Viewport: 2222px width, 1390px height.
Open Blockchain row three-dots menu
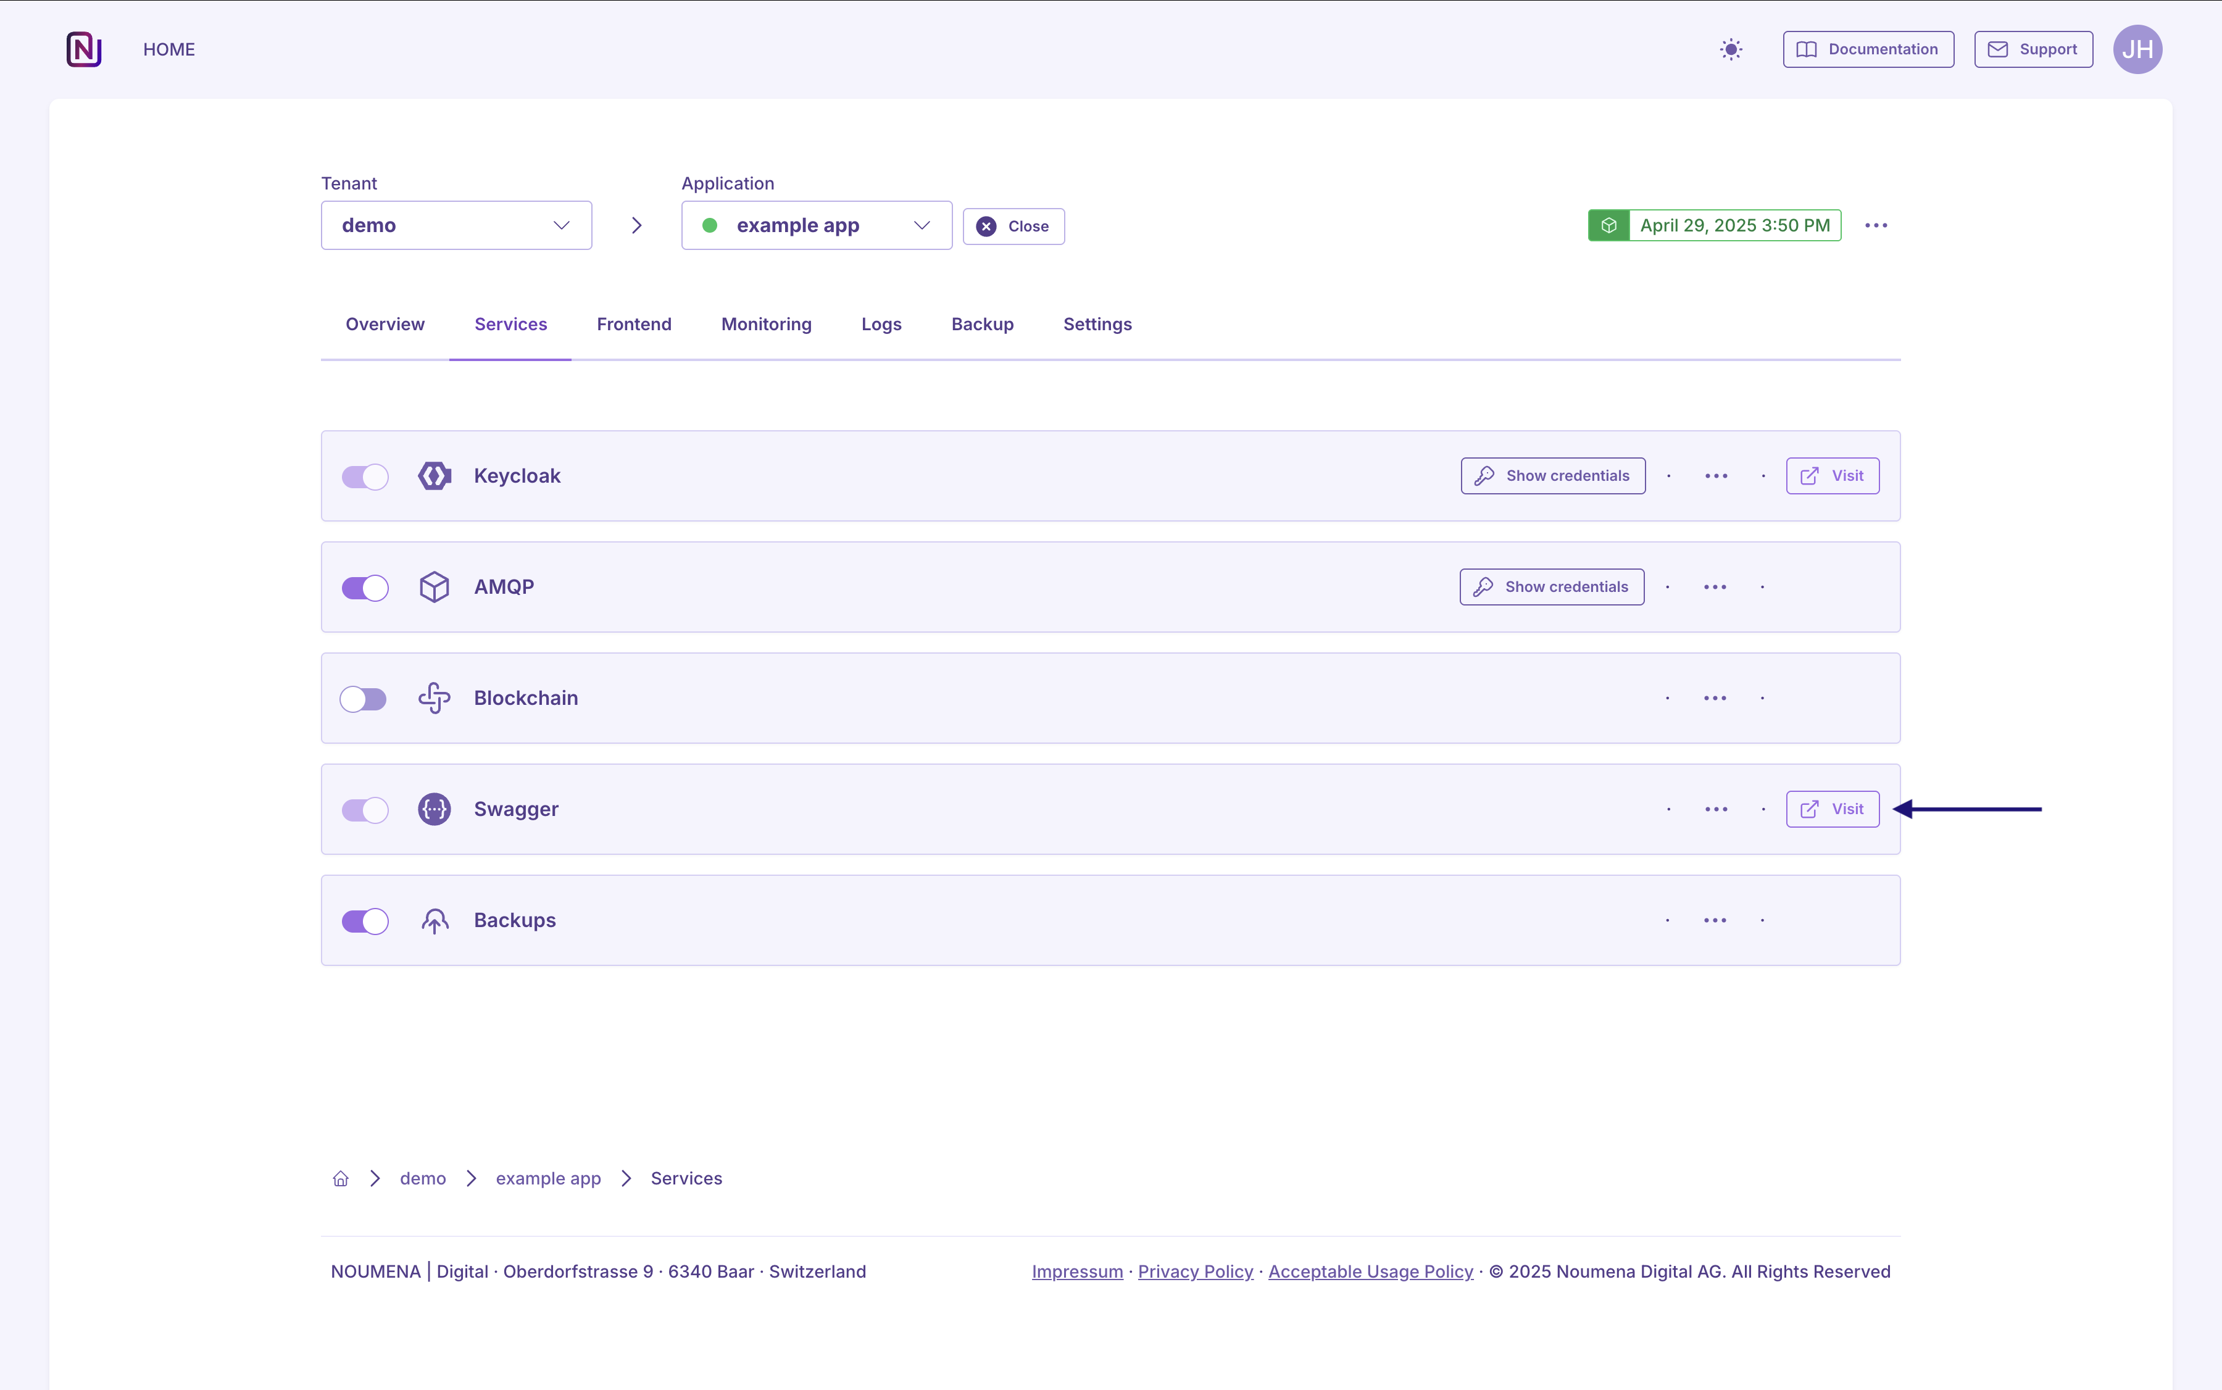(x=1715, y=699)
